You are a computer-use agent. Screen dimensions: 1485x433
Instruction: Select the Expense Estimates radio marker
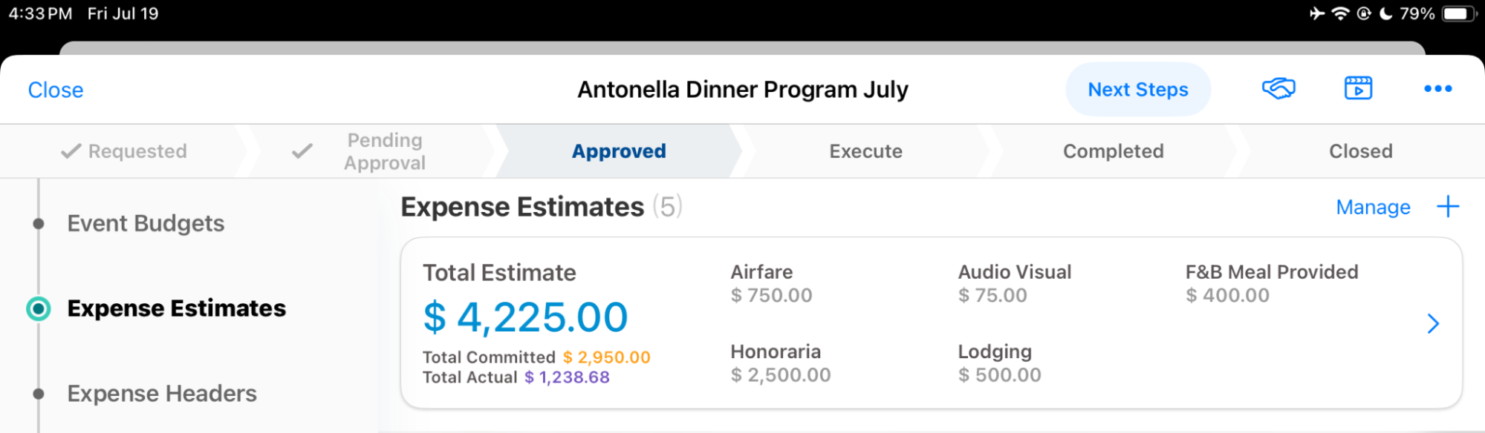pyautogui.click(x=39, y=308)
